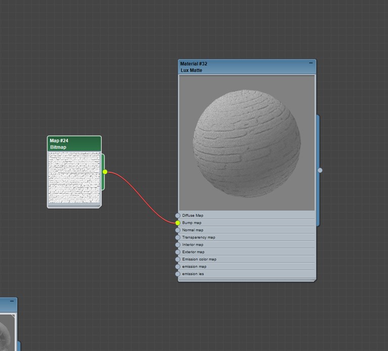This screenshot has width=388, height=351.
Task: Click the Bitmap node's yellow output socket
Action: pos(105,172)
